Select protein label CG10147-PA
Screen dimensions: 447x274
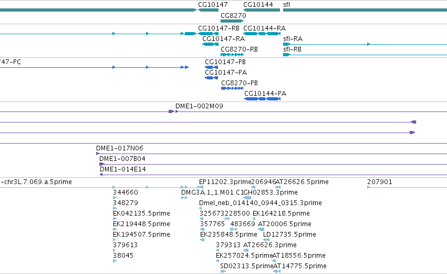226,73
